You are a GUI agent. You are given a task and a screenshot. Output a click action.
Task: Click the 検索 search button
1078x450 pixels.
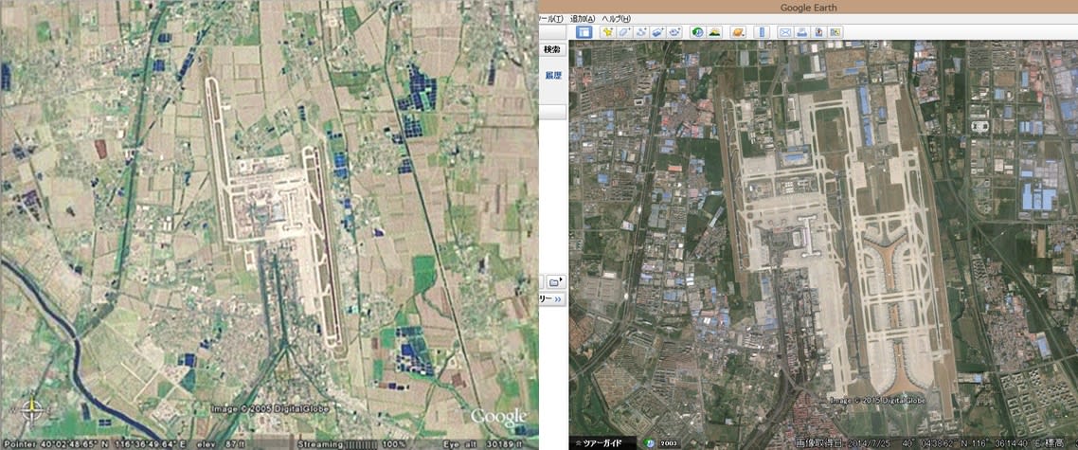[552, 49]
